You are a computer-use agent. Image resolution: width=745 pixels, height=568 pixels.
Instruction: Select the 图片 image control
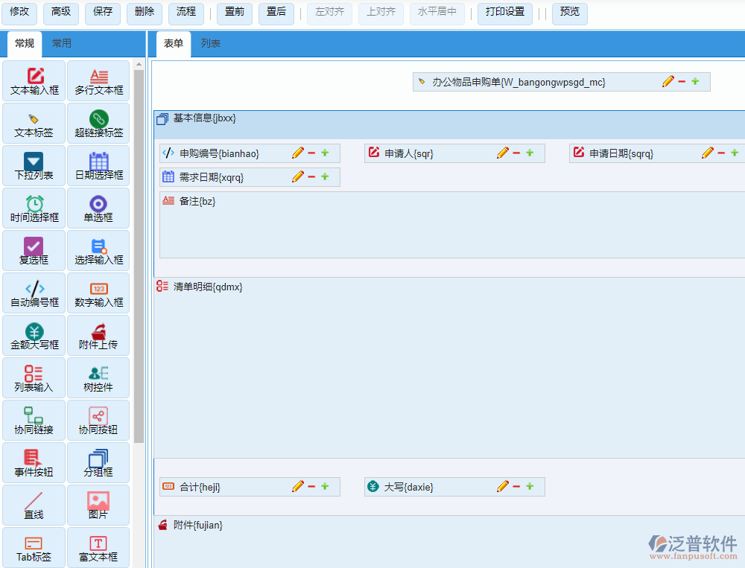point(98,506)
